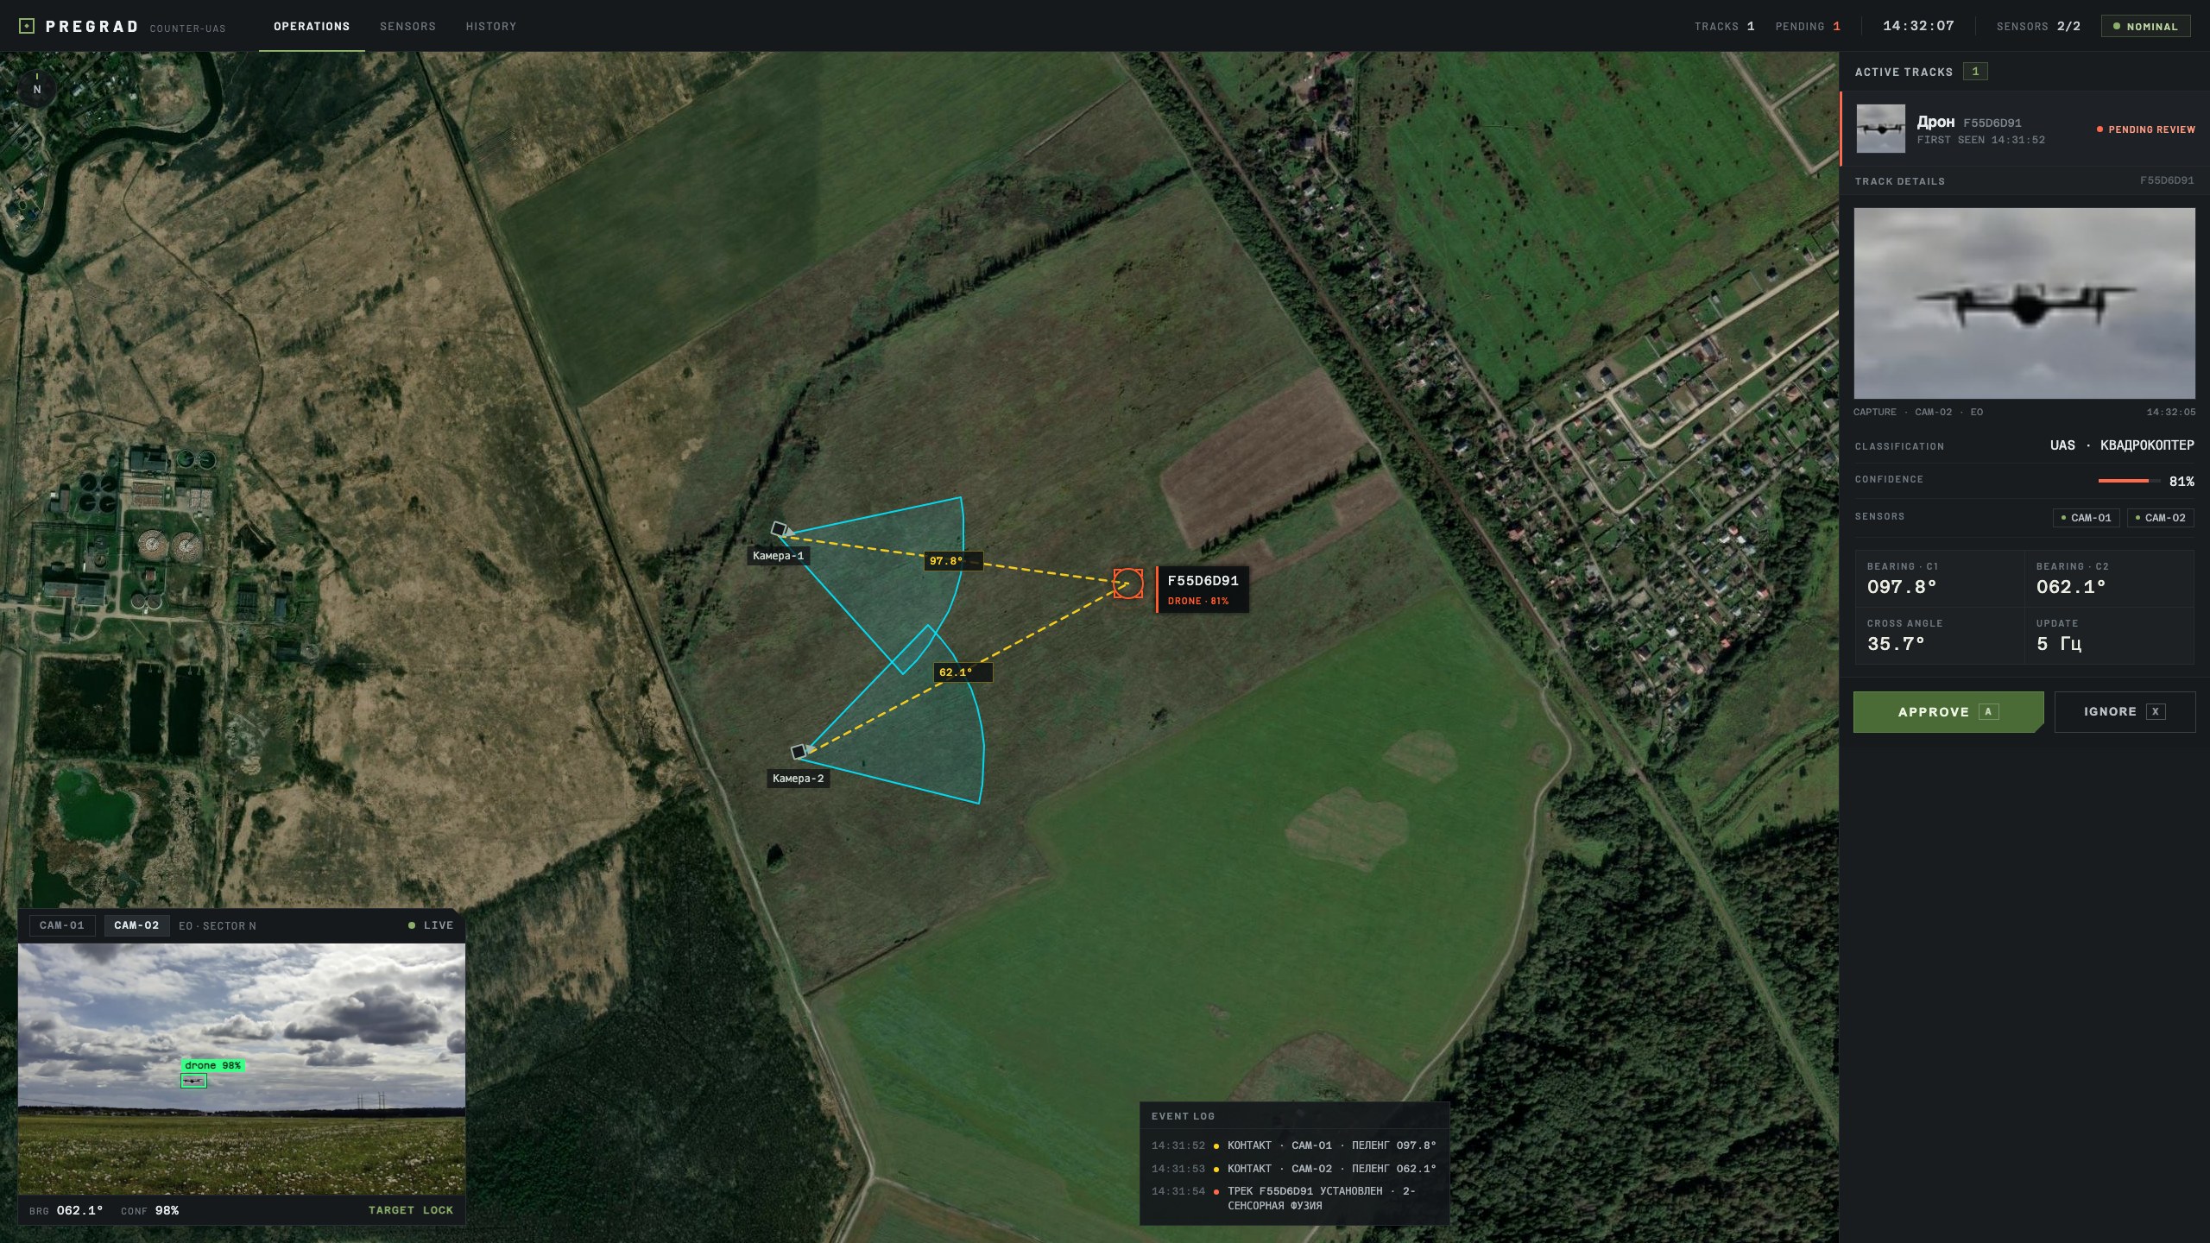Click the north compass indicator
The image size is (2210, 1243).
click(36, 87)
